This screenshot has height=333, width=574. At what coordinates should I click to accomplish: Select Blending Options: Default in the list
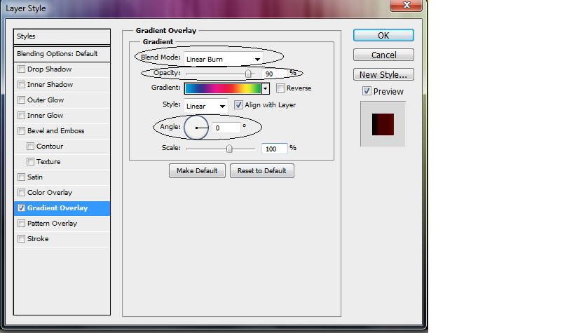[62, 54]
